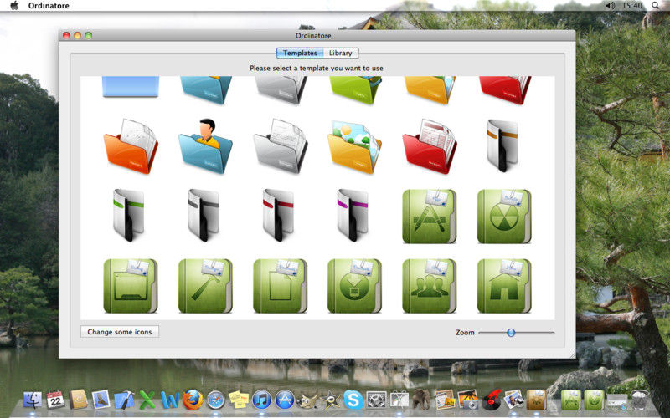Viewport: 670px width, 418px height.
Task: Choose the gray documents folder template
Action: point(280,146)
